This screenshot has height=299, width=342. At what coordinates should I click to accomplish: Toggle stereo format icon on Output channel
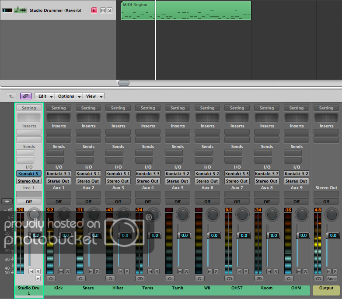point(318,279)
